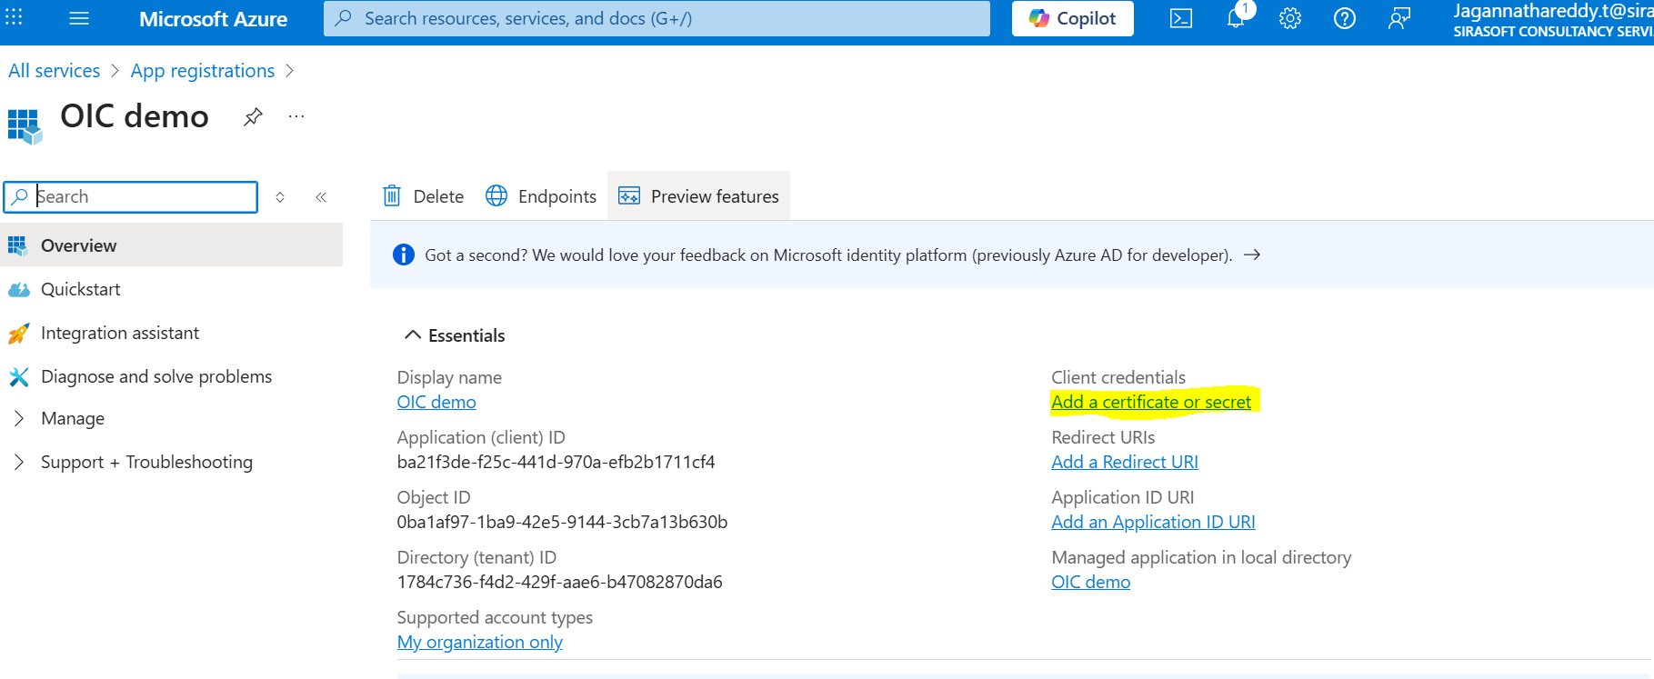Click Add a Redirect URI
Image resolution: width=1654 pixels, height=679 pixels.
pyautogui.click(x=1125, y=462)
